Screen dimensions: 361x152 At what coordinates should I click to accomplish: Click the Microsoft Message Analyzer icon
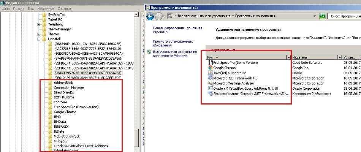[210, 83]
